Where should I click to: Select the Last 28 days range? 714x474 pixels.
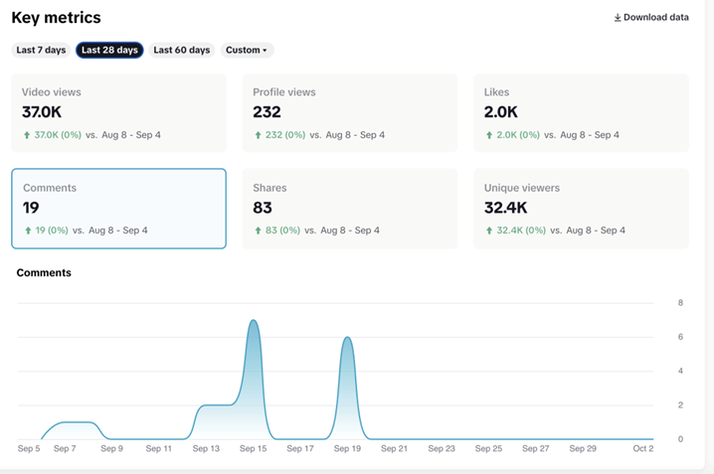tap(109, 50)
